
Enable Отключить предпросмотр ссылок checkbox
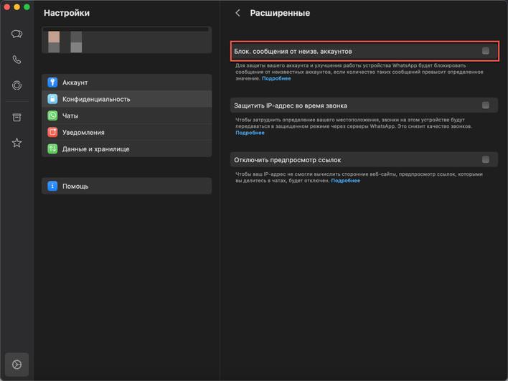485,159
